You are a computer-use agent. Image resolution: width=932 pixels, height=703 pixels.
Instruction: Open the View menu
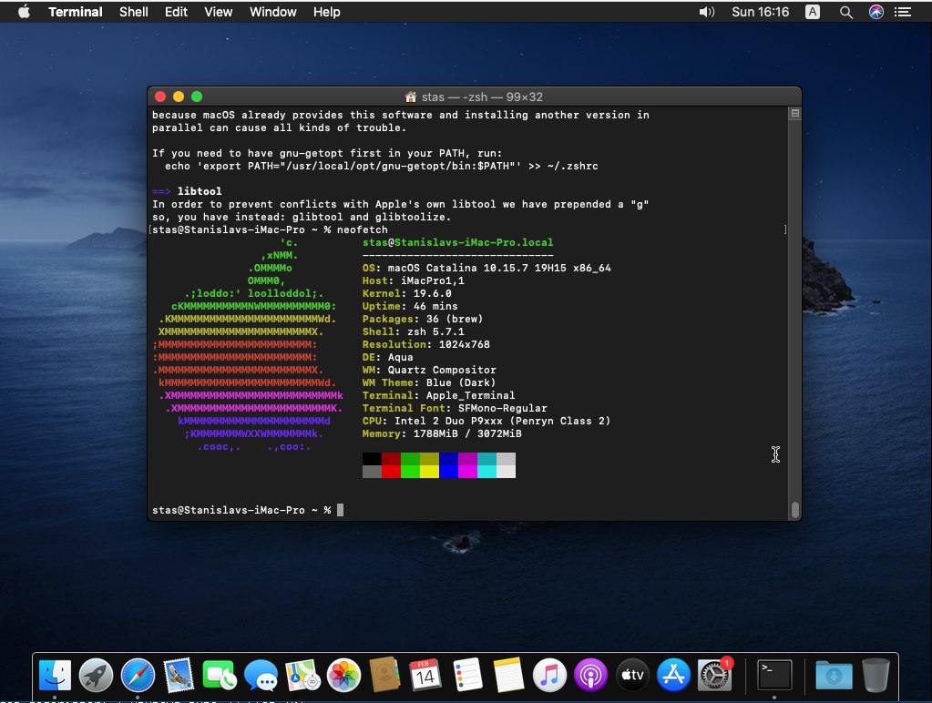[x=218, y=12]
